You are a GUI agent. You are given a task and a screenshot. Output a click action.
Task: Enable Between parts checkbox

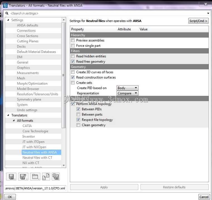[78, 114]
